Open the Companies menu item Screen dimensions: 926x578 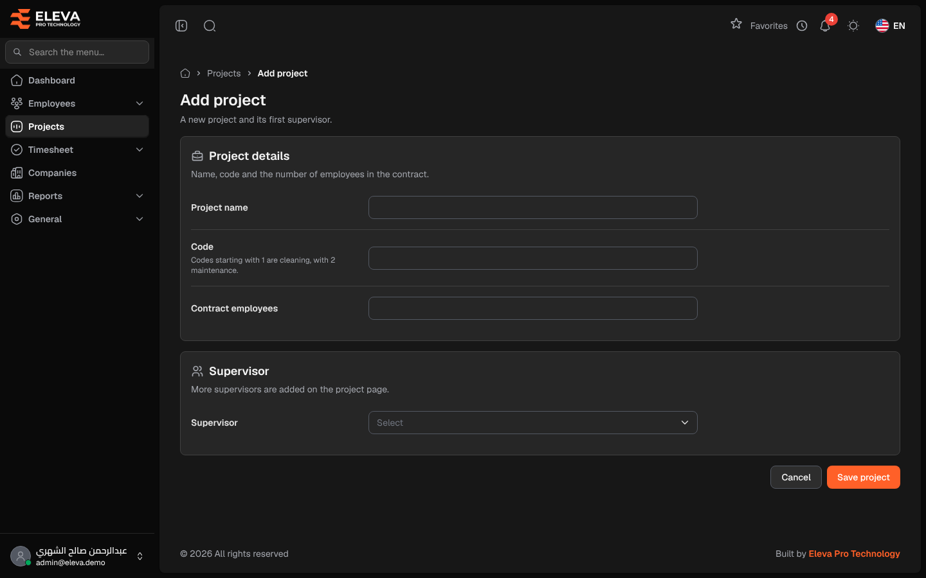click(x=77, y=173)
